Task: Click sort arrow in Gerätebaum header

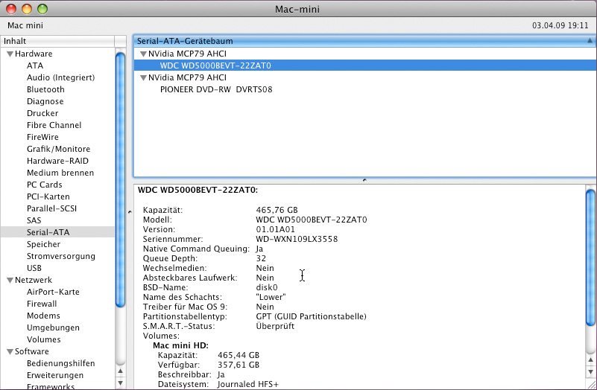Action: point(590,41)
